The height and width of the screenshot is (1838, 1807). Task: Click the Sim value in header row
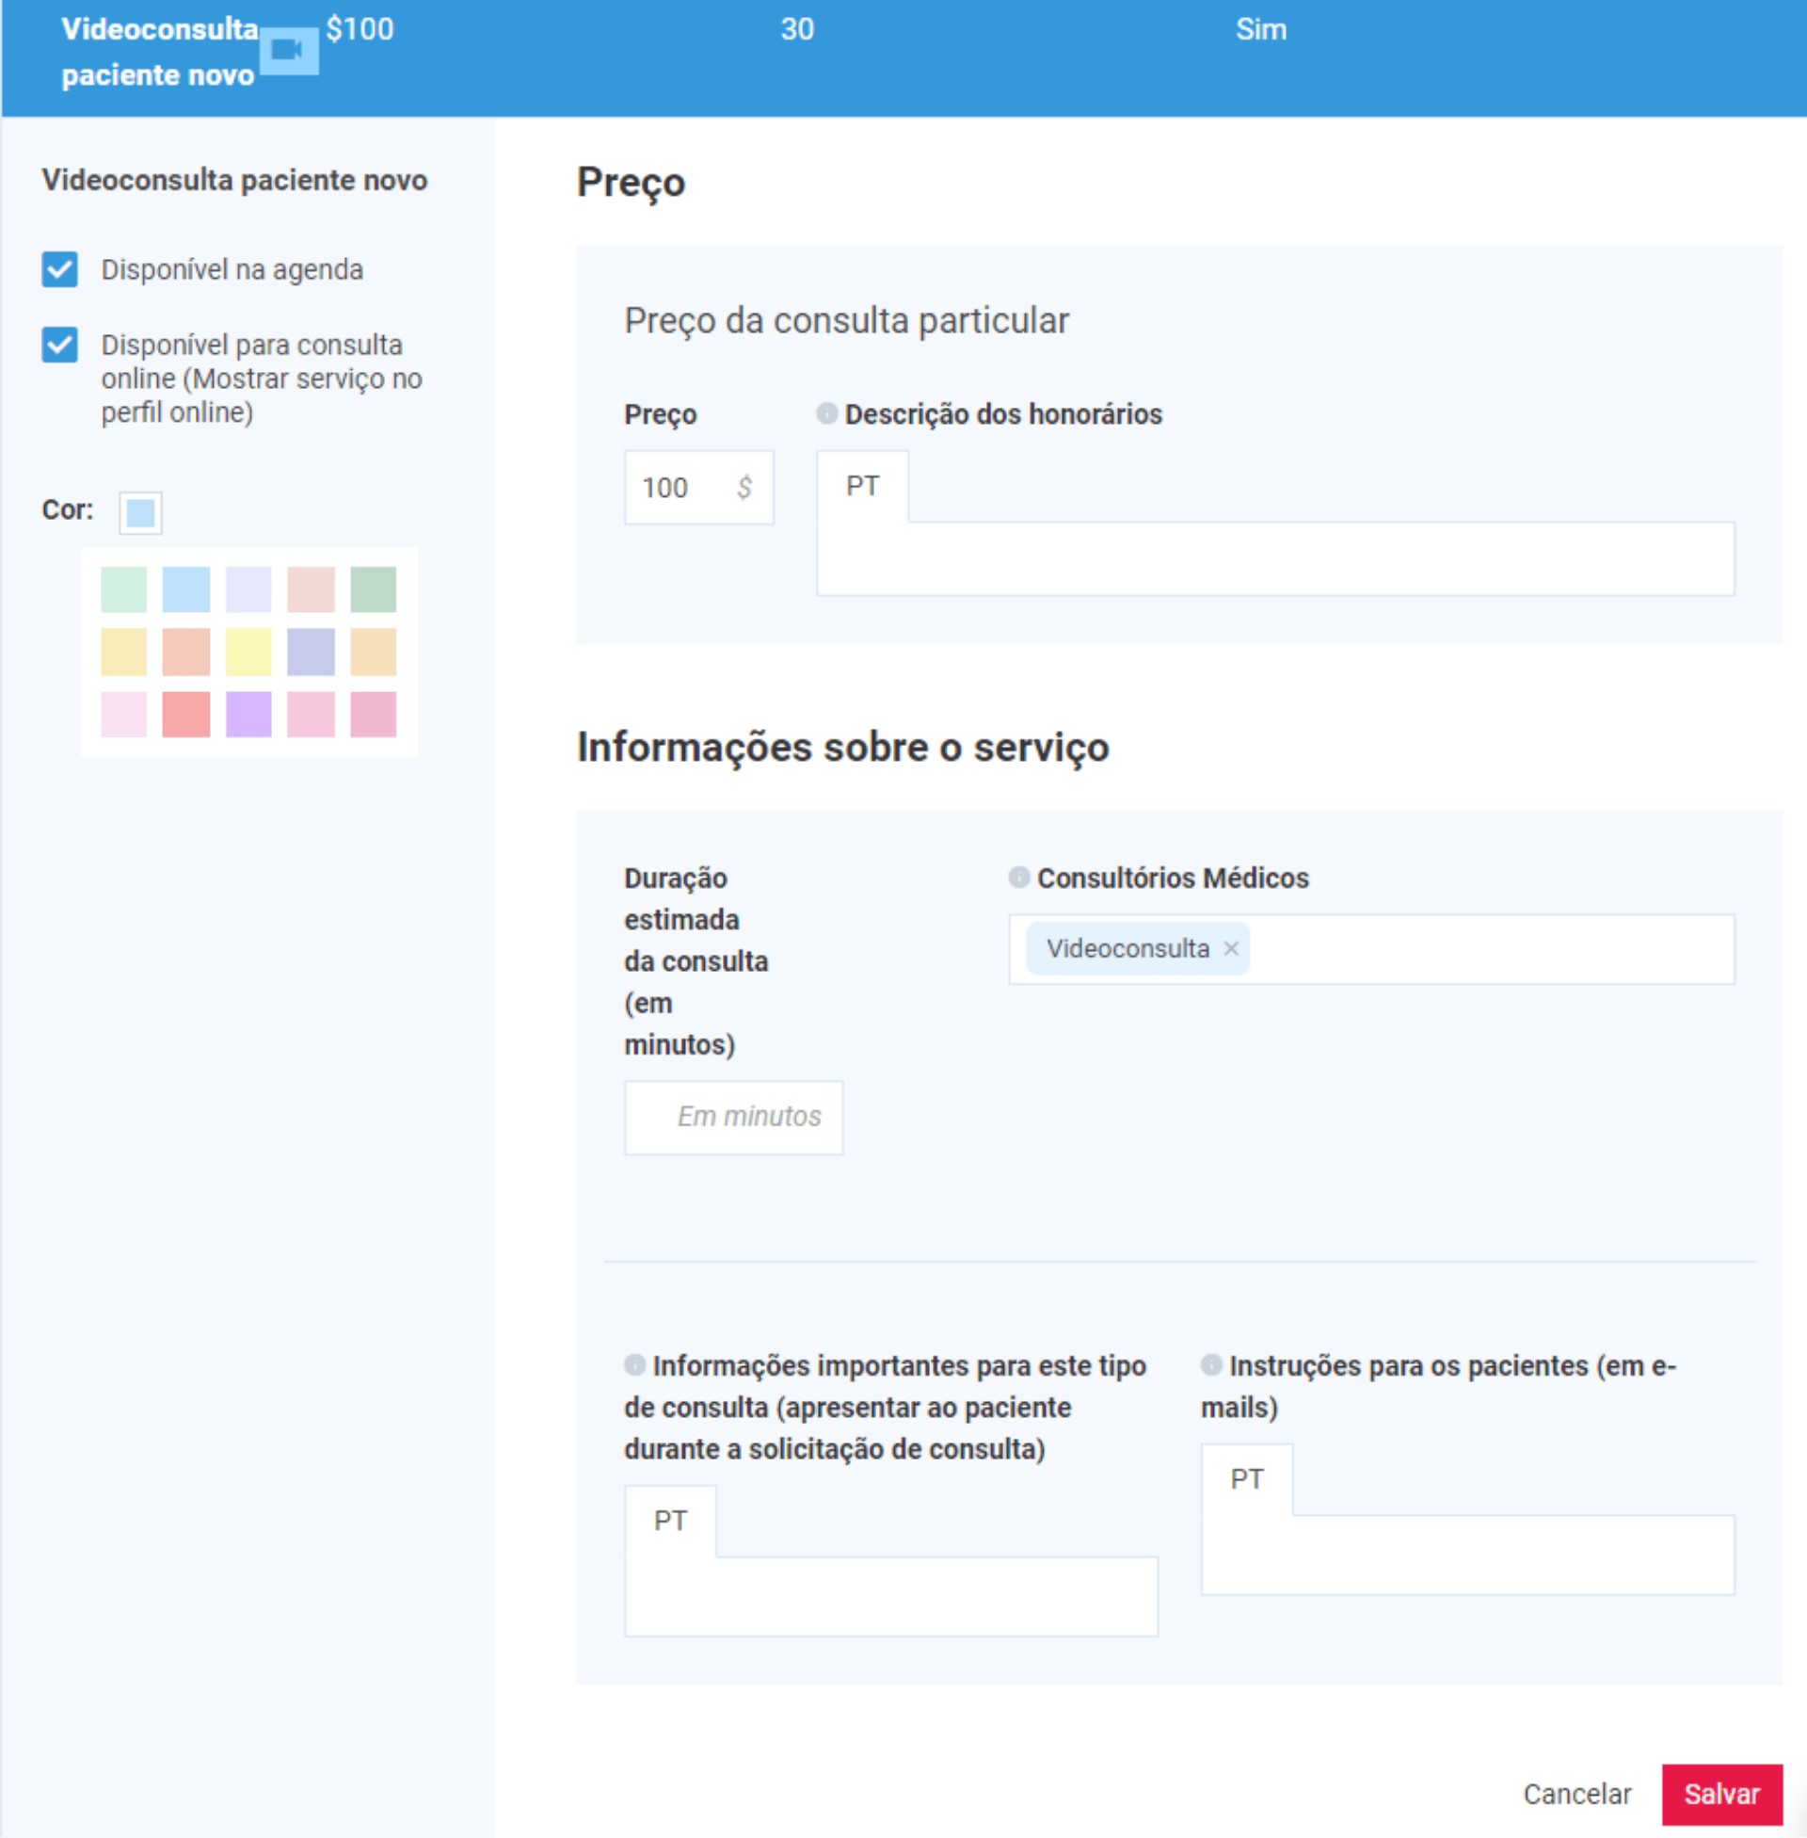coord(1261,29)
